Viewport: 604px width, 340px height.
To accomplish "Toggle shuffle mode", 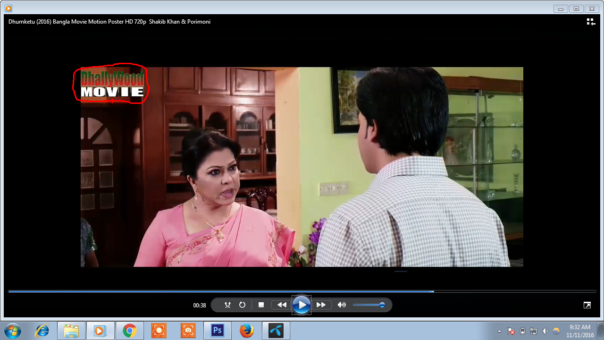I will click(x=227, y=305).
